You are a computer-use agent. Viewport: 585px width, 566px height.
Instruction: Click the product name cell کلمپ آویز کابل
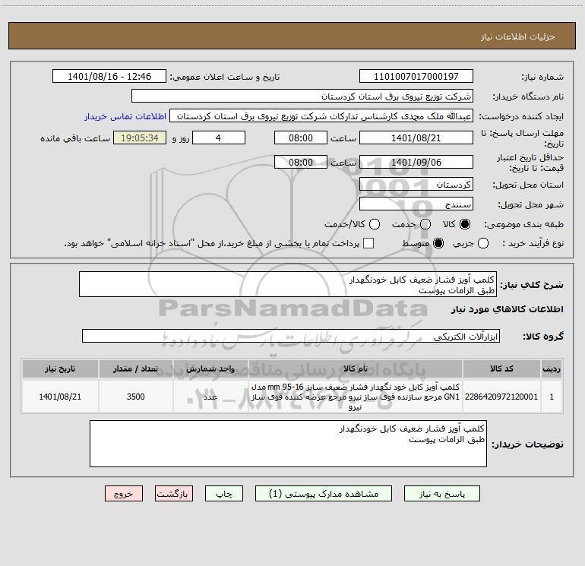coord(356,397)
